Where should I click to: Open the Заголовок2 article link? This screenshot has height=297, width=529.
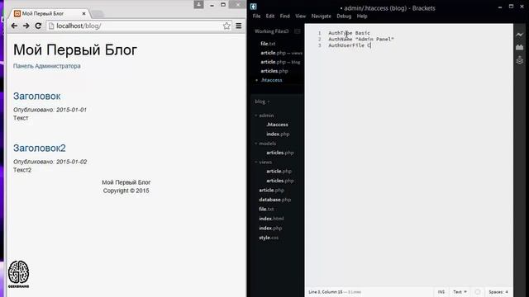click(40, 148)
